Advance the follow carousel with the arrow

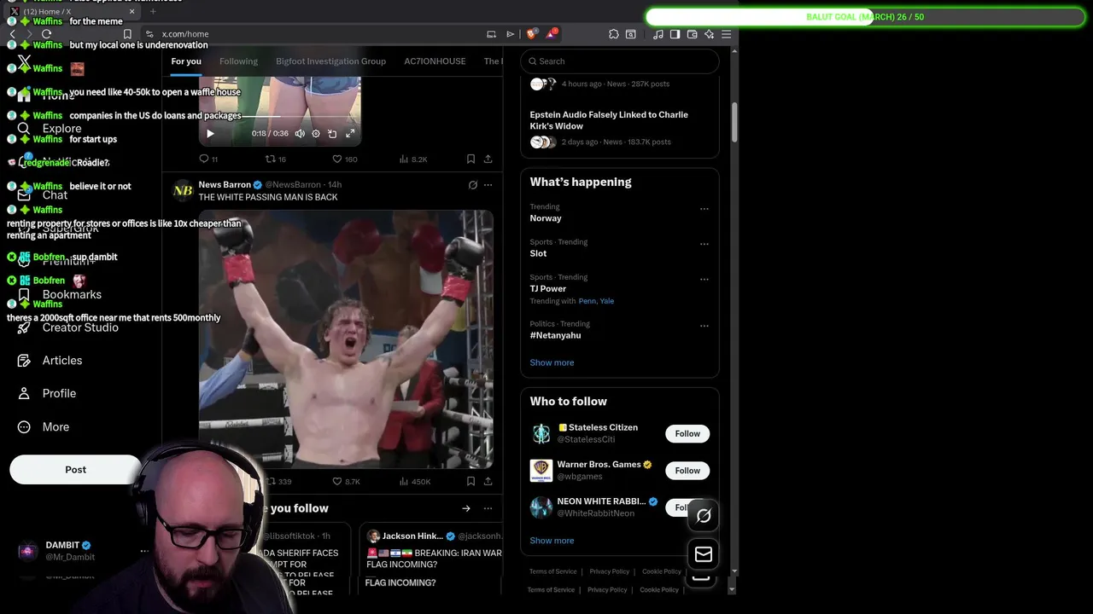coord(466,508)
